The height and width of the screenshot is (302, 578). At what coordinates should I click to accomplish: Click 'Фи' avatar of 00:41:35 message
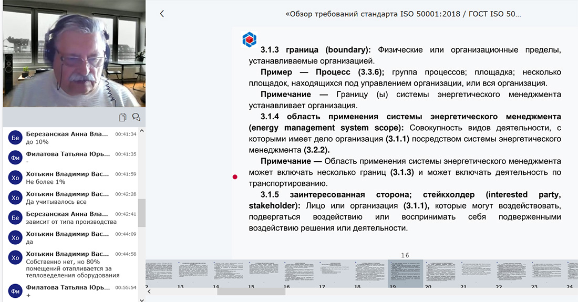pyautogui.click(x=15, y=158)
